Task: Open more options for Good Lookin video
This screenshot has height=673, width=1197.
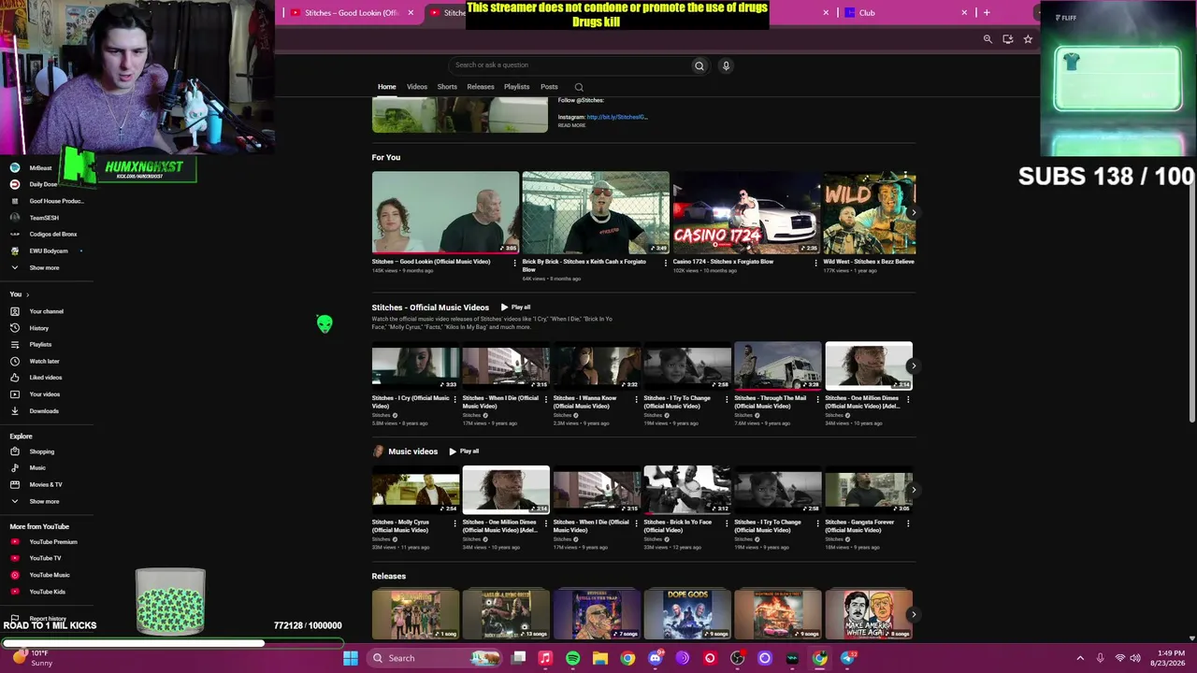Action: point(514,263)
